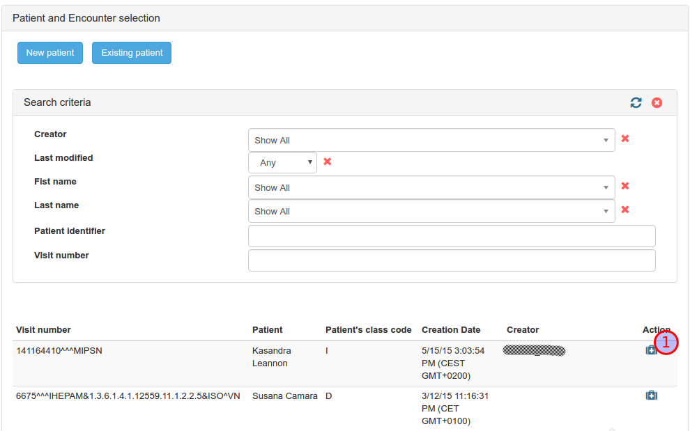The width and height of the screenshot is (690, 431).
Task: Click the Visit number column header
Action: [x=43, y=330]
